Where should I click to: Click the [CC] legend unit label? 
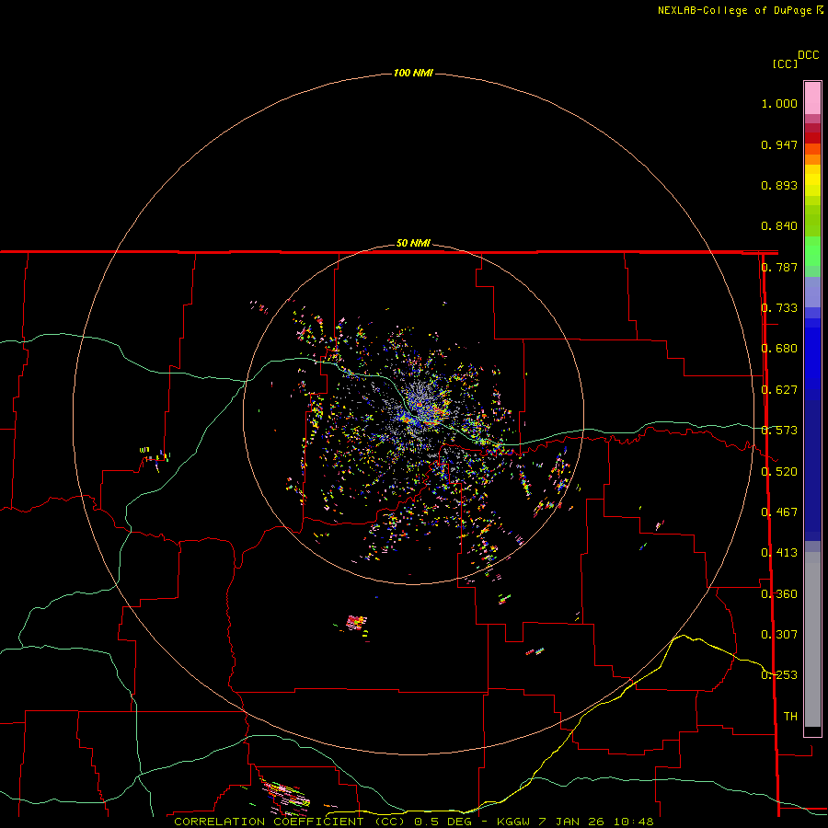tap(785, 63)
